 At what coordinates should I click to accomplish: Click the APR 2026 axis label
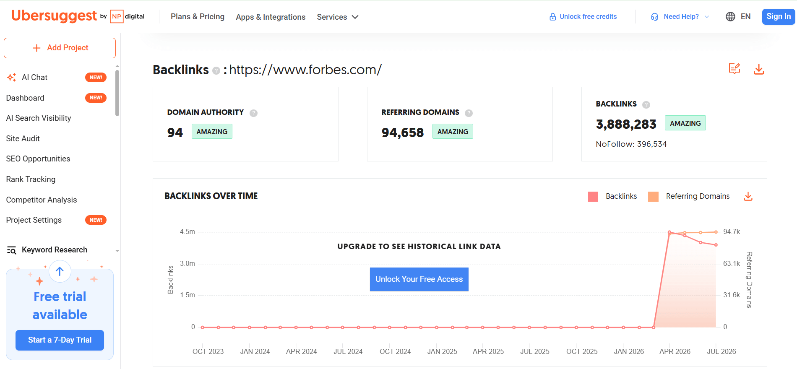point(675,352)
